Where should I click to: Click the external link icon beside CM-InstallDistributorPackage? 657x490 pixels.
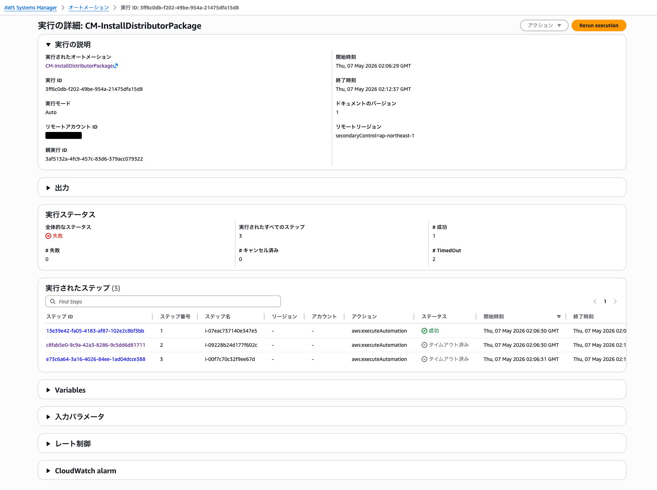click(x=116, y=66)
